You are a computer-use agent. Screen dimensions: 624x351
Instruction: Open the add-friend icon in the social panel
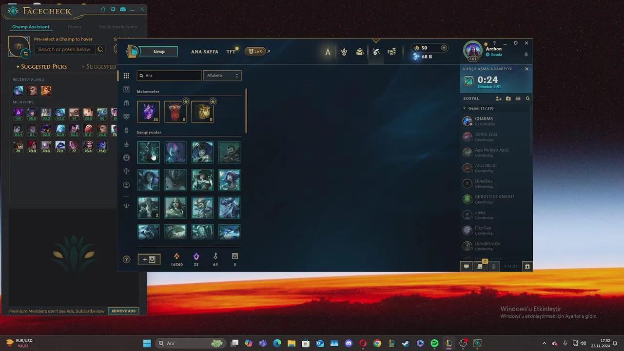click(x=498, y=98)
